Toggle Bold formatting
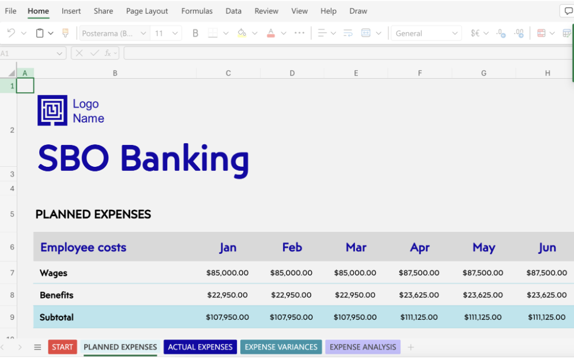Image resolution: width=574 pixels, height=359 pixels. (195, 33)
